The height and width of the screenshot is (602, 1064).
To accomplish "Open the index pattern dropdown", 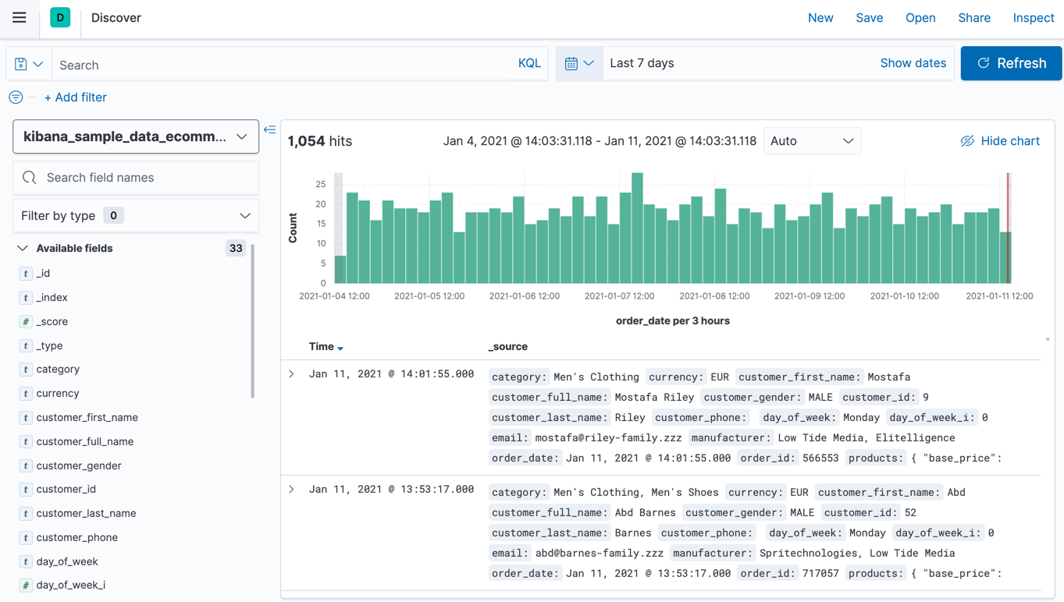I will (136, 136).
